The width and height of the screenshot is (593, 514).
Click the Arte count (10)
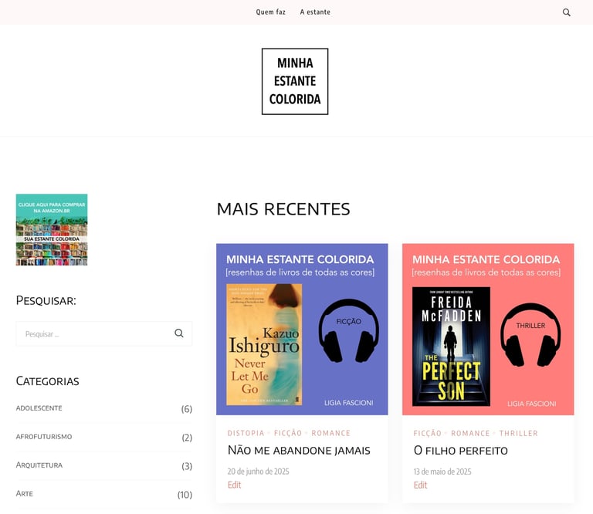185,495
